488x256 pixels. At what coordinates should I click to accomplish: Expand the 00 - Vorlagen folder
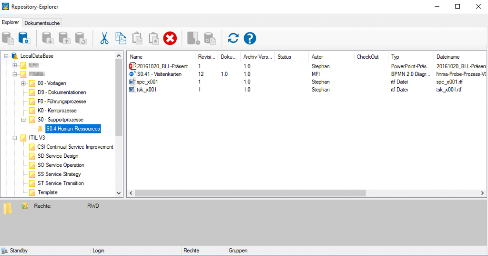coord(23,83)
